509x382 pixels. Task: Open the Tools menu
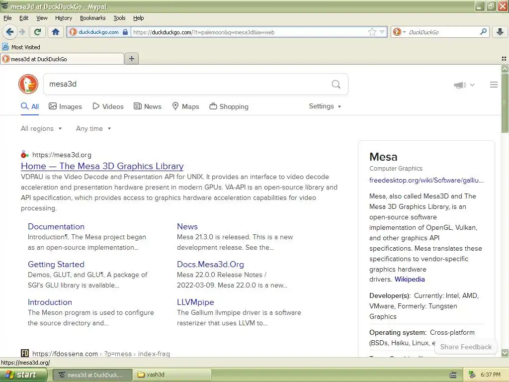[119, 18]
